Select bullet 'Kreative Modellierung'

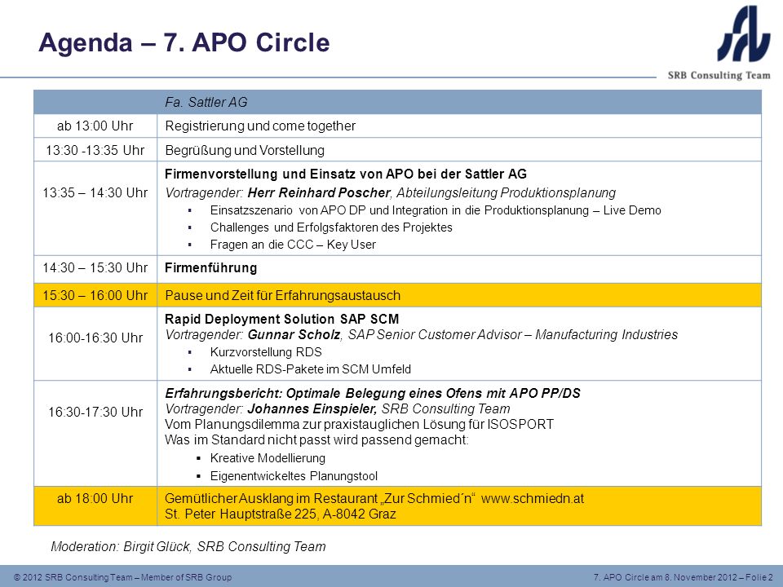click(x=268, y=458)
